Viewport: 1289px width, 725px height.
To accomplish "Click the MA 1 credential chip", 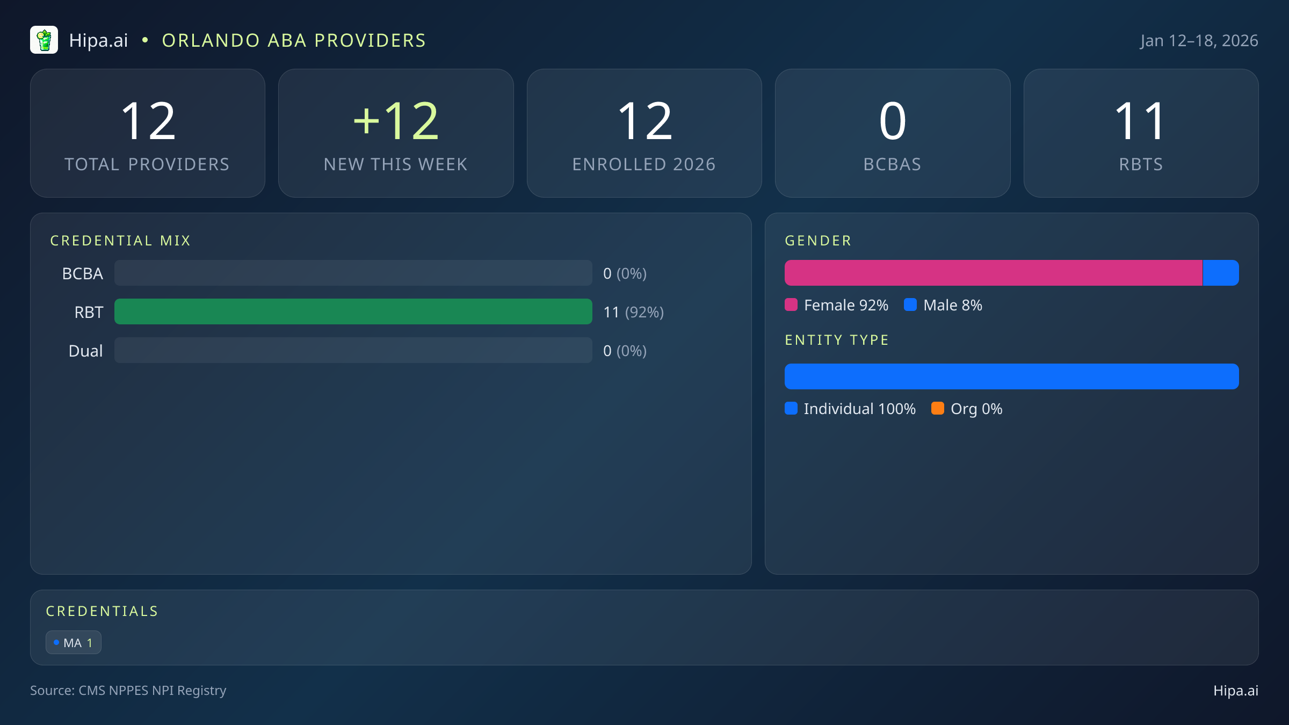I will (74, 642).
